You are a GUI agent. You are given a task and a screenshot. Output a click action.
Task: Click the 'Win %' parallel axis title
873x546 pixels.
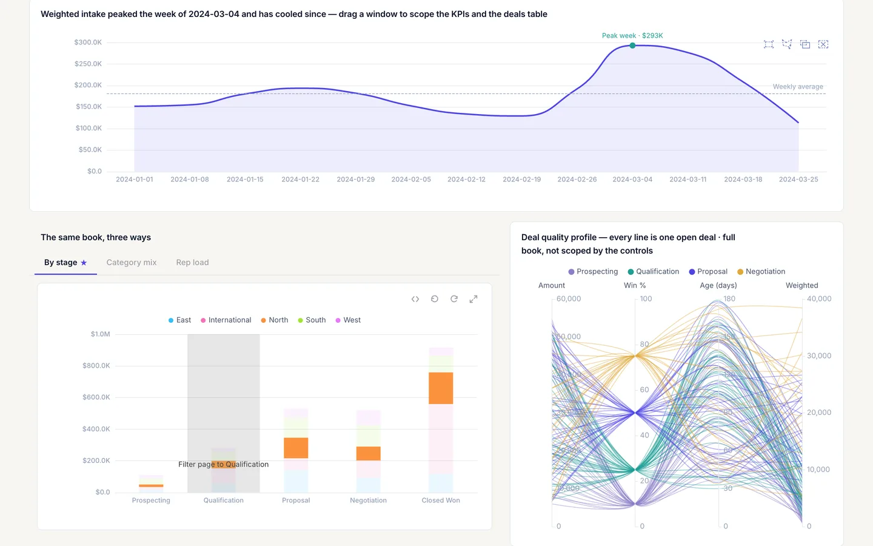[x=635, y=286]
